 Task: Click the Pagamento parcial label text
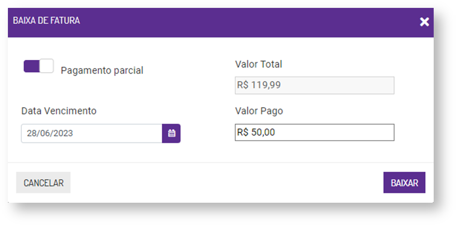[x=102, y=71]
